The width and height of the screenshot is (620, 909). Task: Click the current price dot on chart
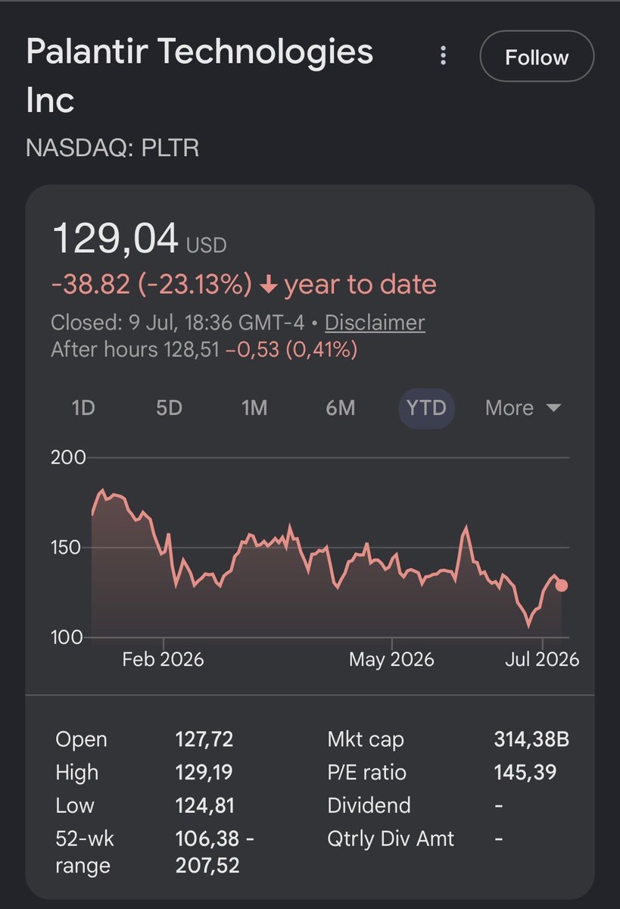pos(562,585)
